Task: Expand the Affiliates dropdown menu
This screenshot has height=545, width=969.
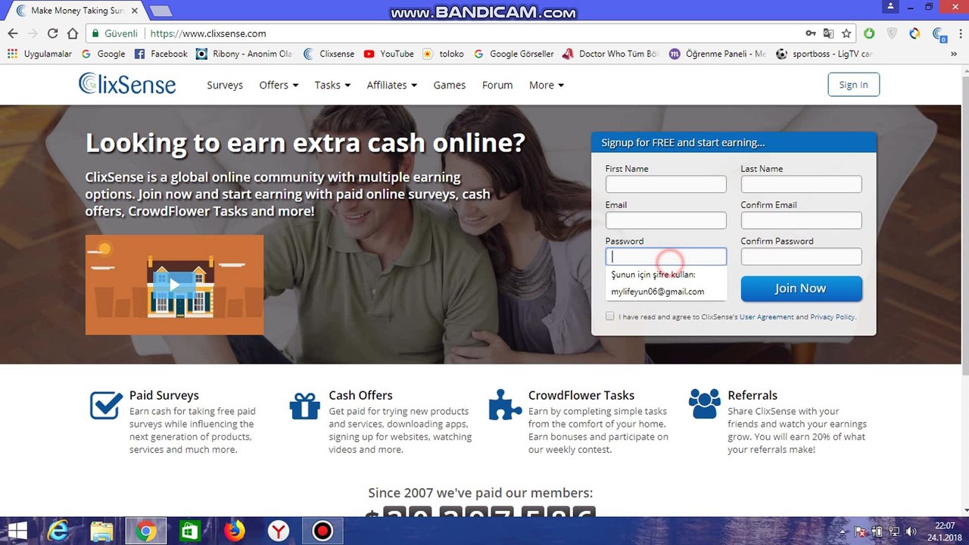Action: (392, 85)
